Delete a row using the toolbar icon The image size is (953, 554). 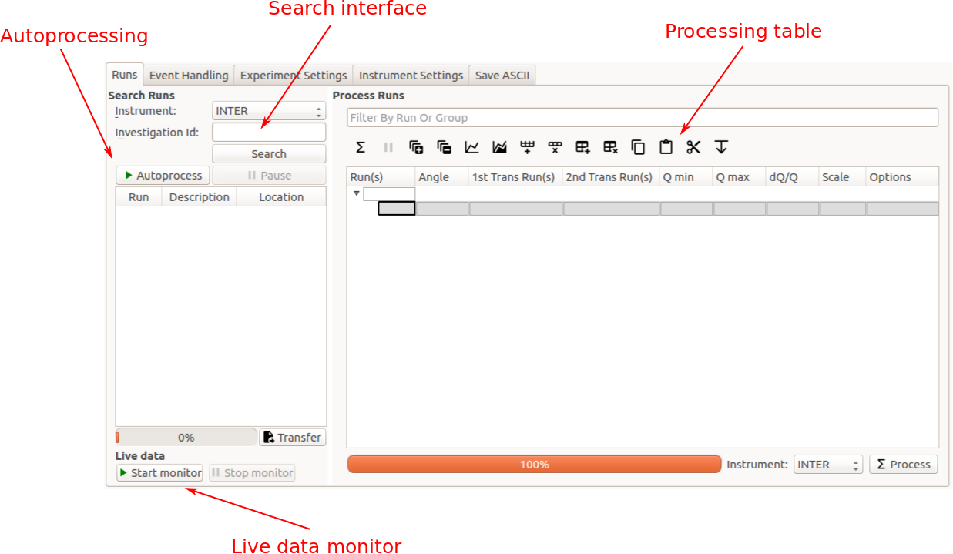click(555, 147)
